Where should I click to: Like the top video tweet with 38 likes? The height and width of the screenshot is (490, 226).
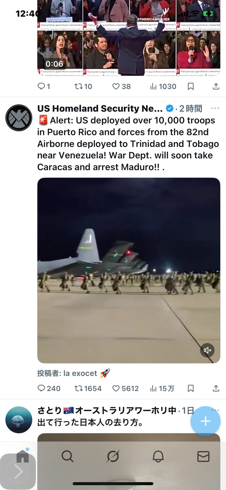(x=121, y=87)
